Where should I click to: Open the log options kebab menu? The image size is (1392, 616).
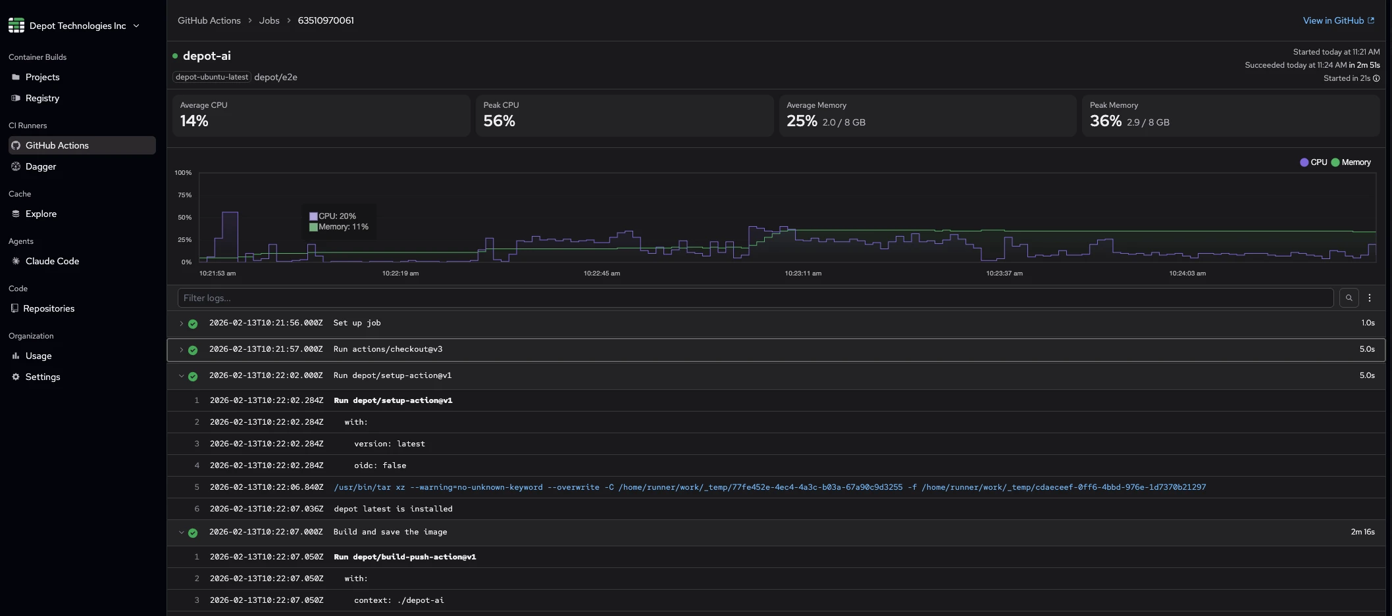pos(1370,298)
